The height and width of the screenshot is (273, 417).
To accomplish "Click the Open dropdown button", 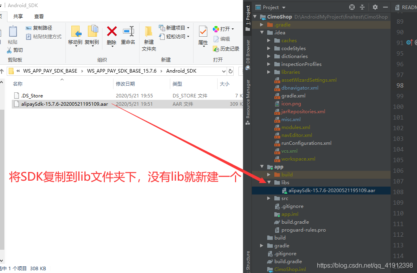I will [x=223, y=29].
